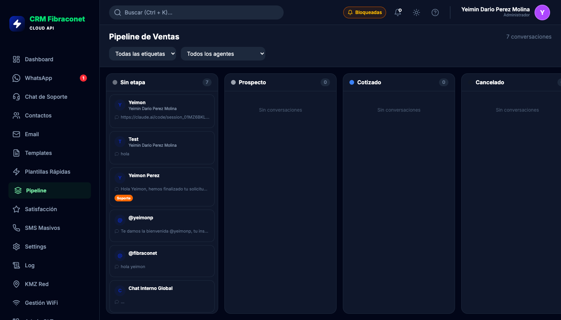The image size is (561, 320).
Task: Open the Yeimon conversation card
Action: click(162, 111)
